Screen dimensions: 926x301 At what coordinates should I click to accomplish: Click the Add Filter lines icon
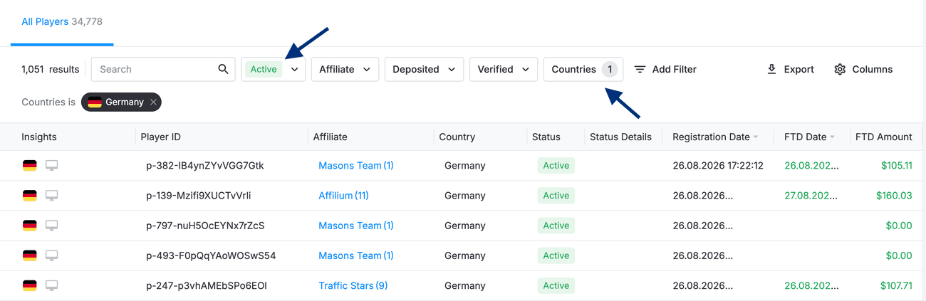coord(640,69)
